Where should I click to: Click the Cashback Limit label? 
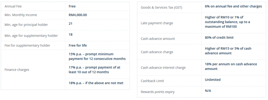click(152, 81)
